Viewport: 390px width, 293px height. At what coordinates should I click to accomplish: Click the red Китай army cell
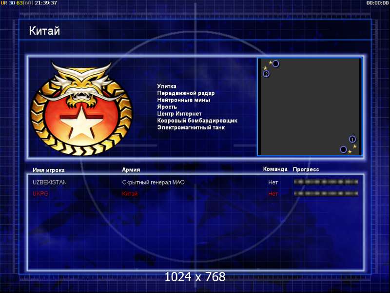130,193
